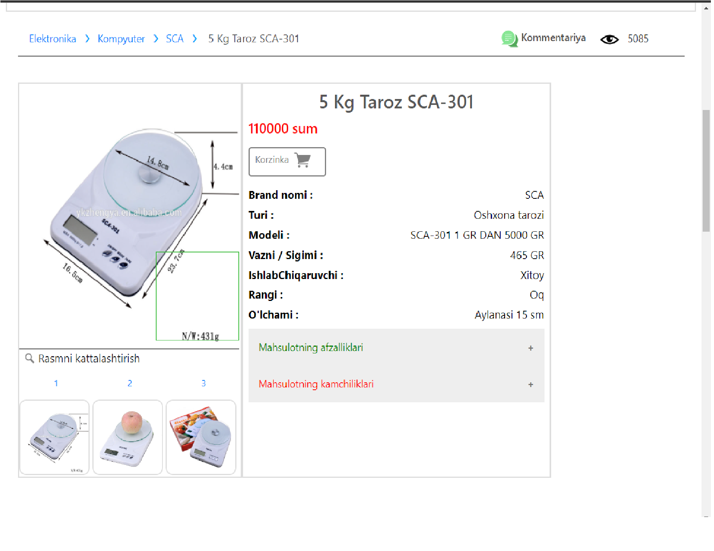Go to Elektronika breadcrumb link
This screenshot has height=551, width=714.
click(x=52, y=39)
